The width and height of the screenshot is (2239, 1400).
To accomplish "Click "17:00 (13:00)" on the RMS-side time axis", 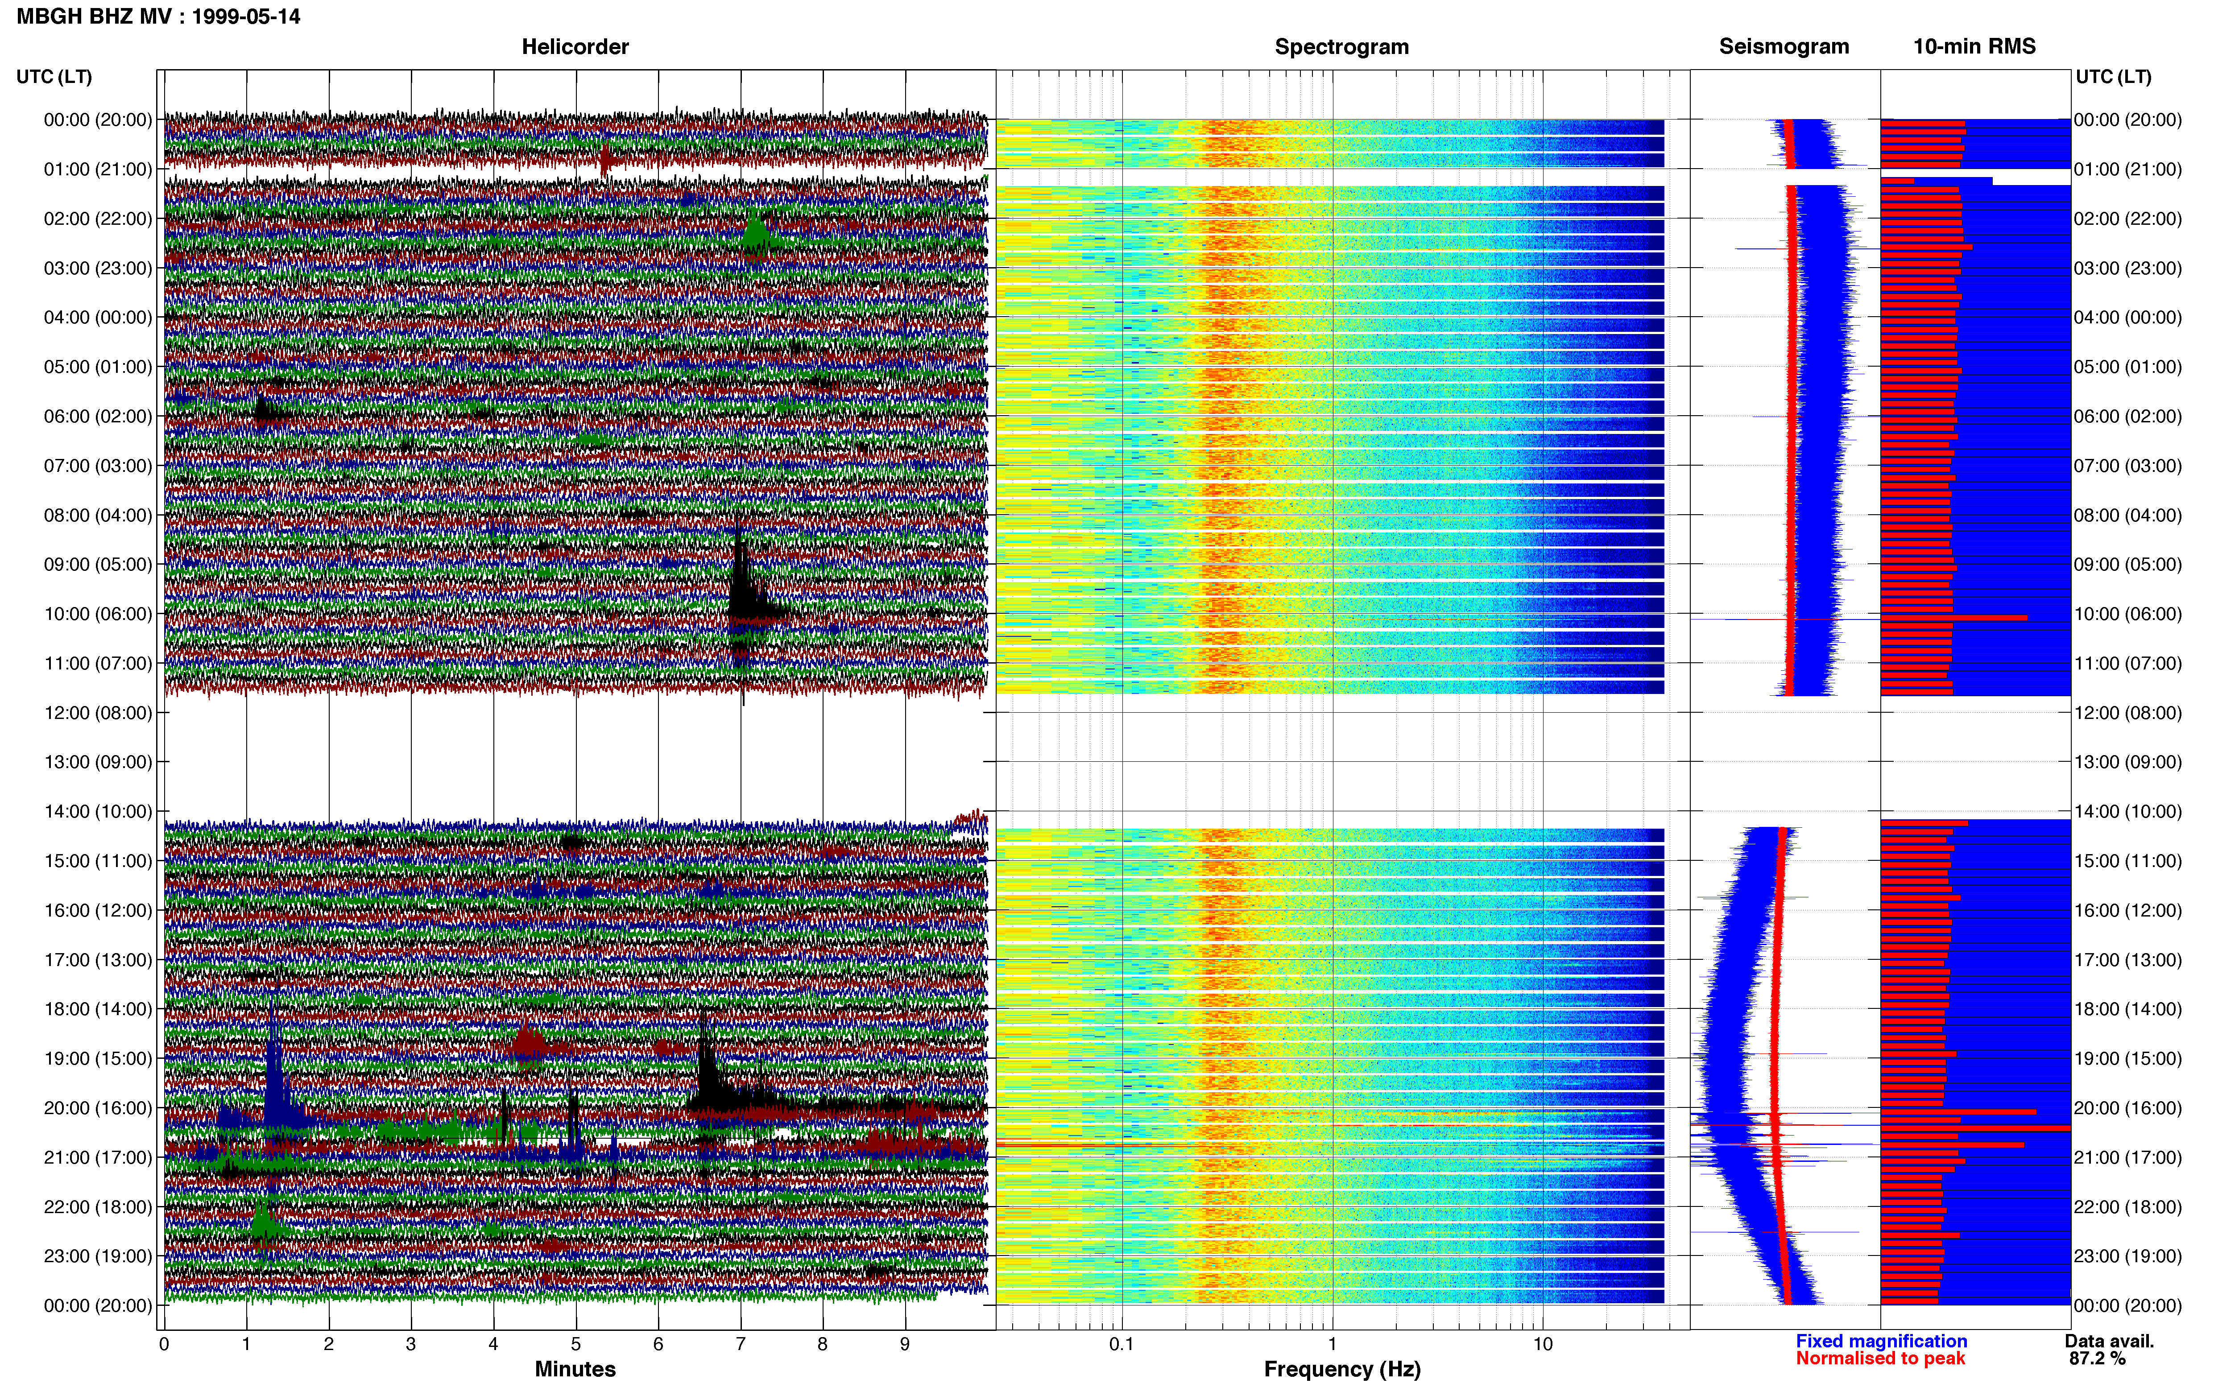I will tap(2128, 959).
